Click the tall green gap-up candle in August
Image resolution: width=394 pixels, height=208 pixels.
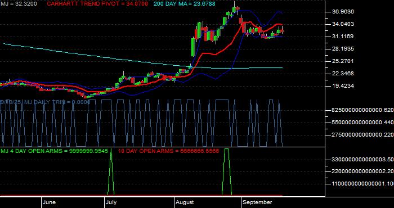(193, 47)
